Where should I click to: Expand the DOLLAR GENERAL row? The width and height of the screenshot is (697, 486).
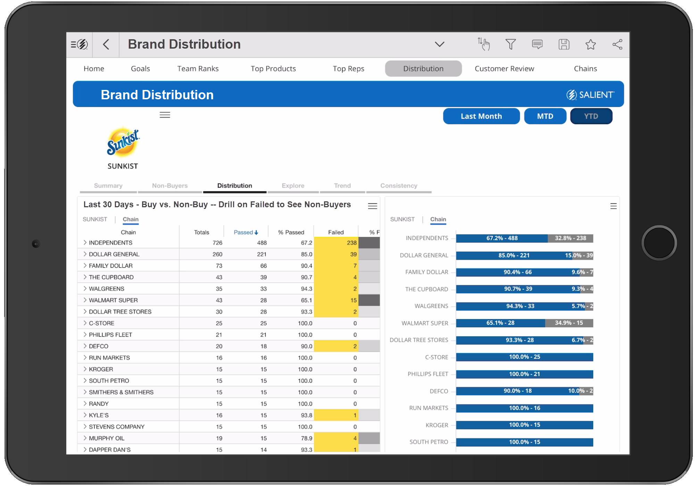(x=85, y=254)
